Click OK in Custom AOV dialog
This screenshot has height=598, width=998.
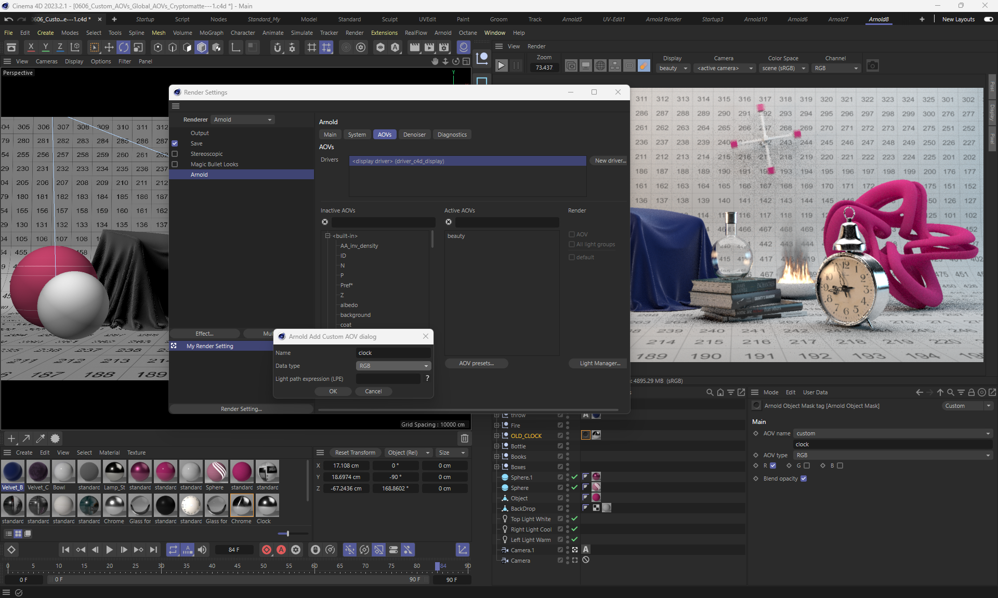click(333, 391)
